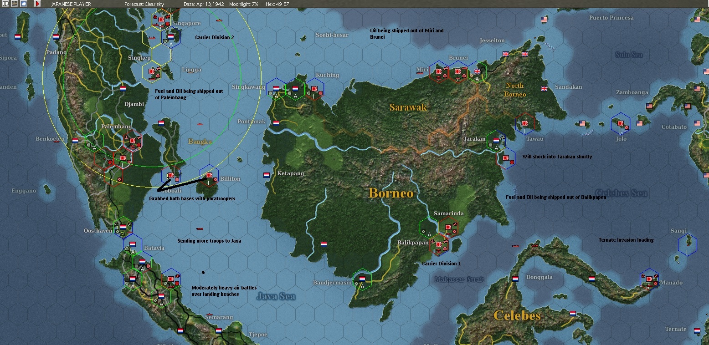Click the blue cloud icon in the top toolbar

click(x=24, y=4)
